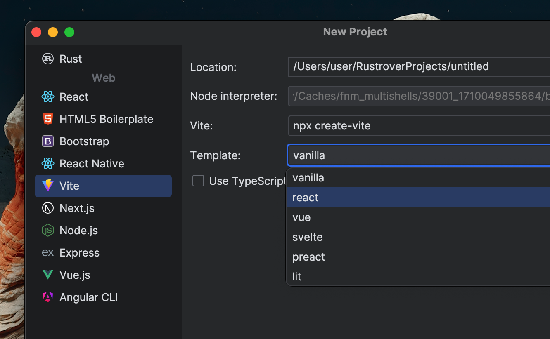Click the Next.js N icon
550x339 pixels.
pos(48,208)
